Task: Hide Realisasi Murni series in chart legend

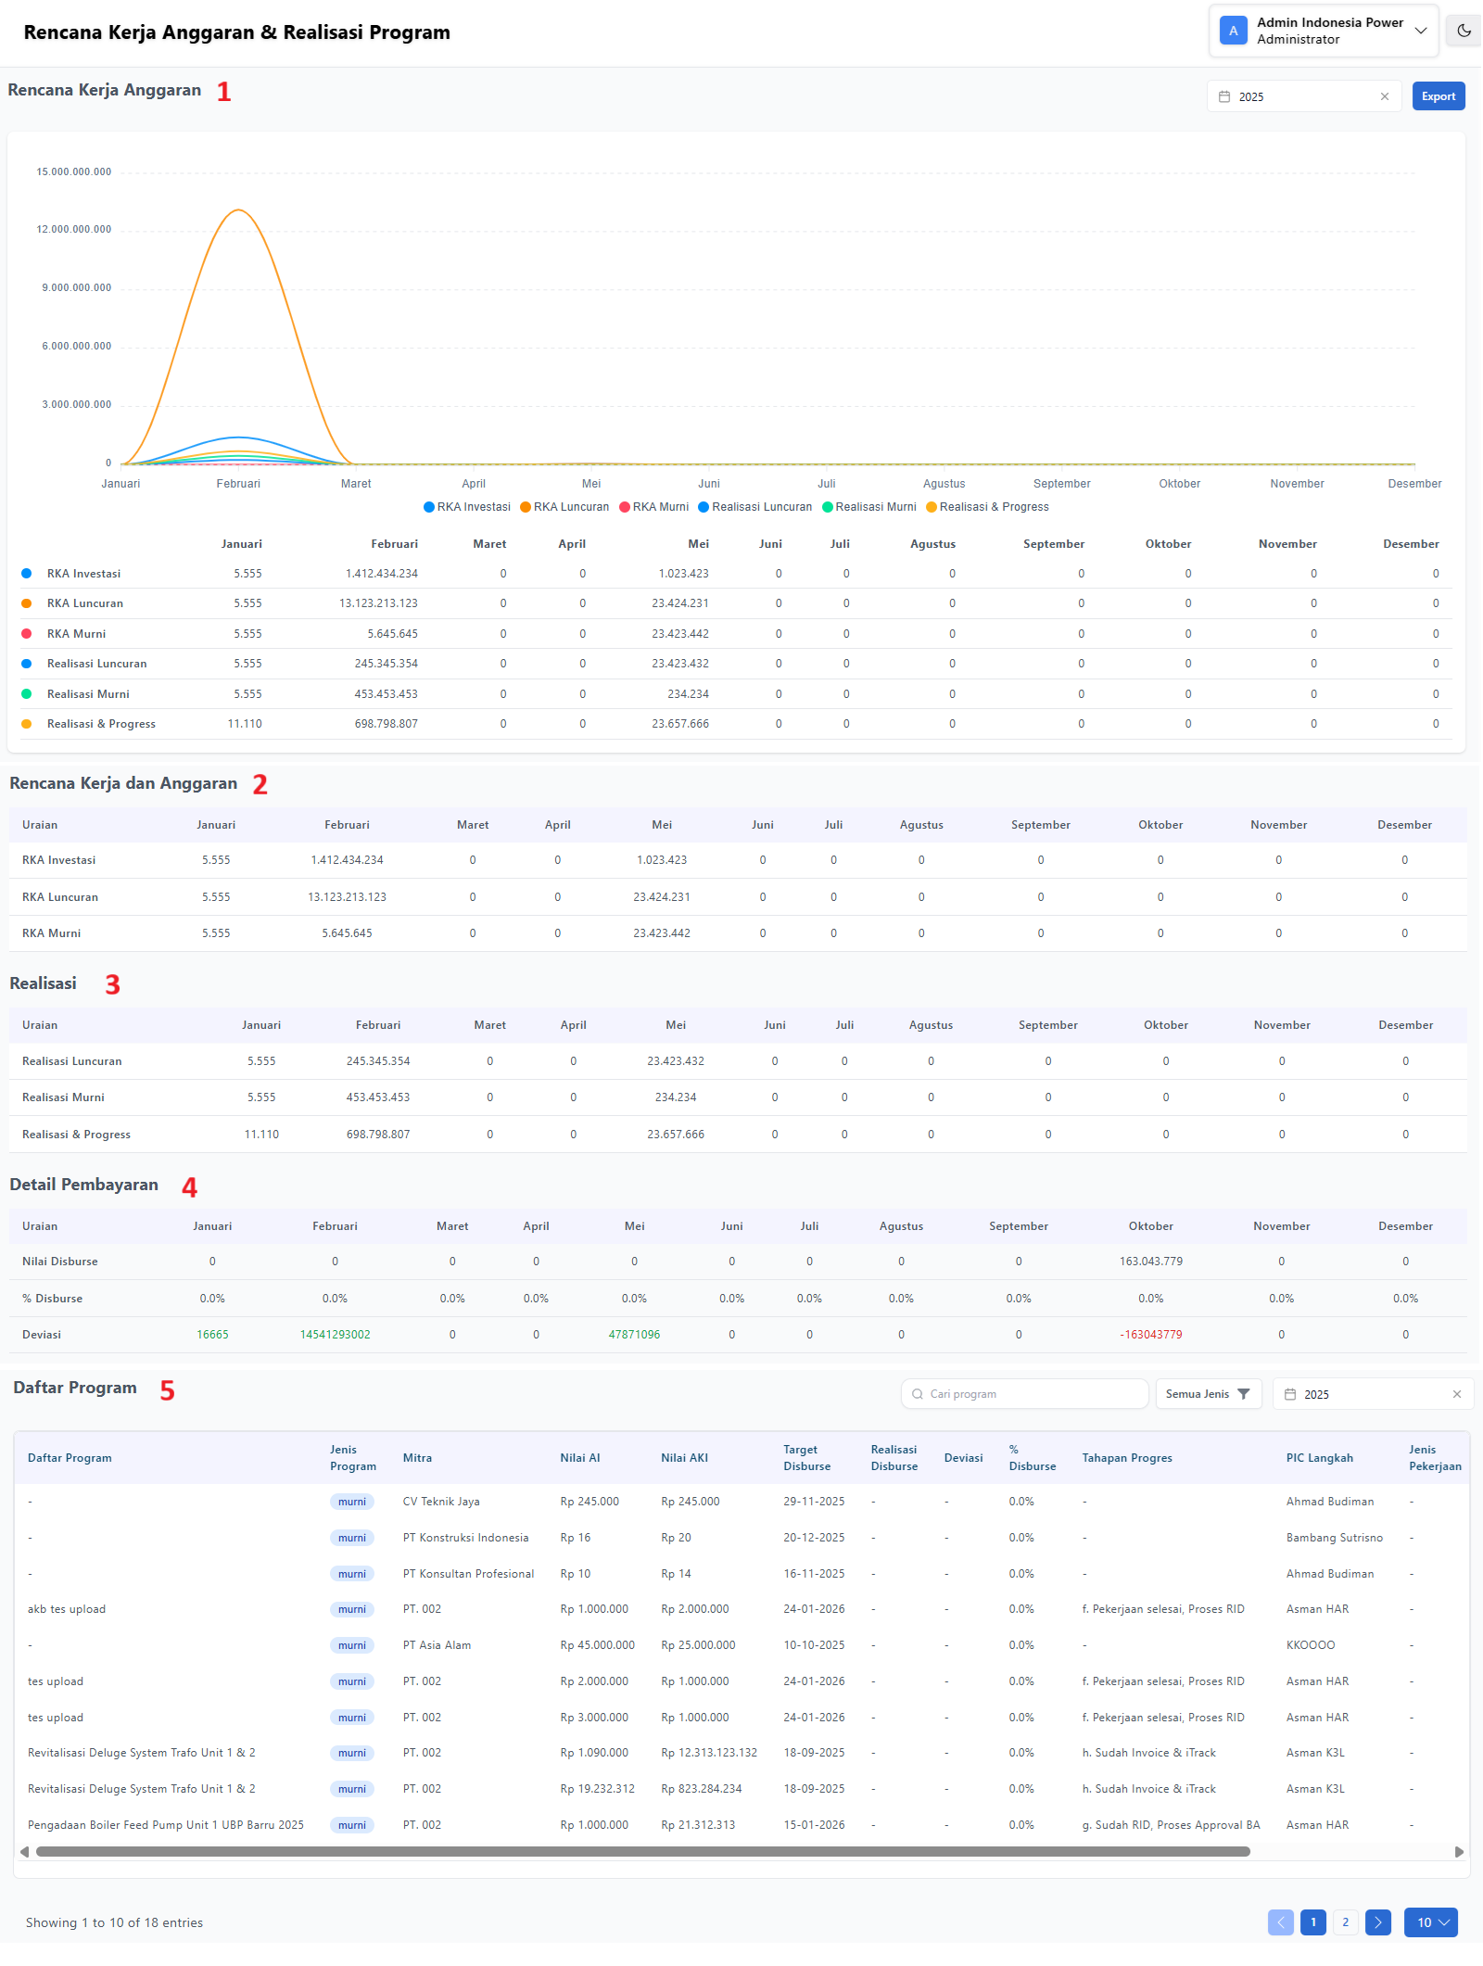Action: pyautogui.click(x=868, y=507)
